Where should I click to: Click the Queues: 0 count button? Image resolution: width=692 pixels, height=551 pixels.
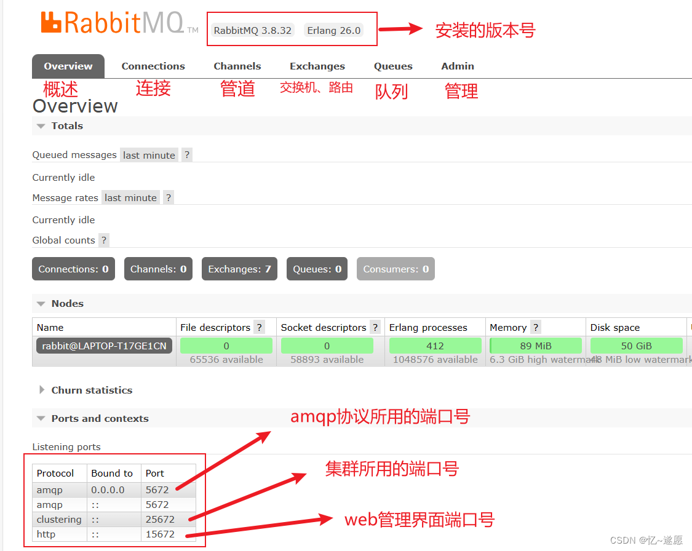(x=317, y=269)
